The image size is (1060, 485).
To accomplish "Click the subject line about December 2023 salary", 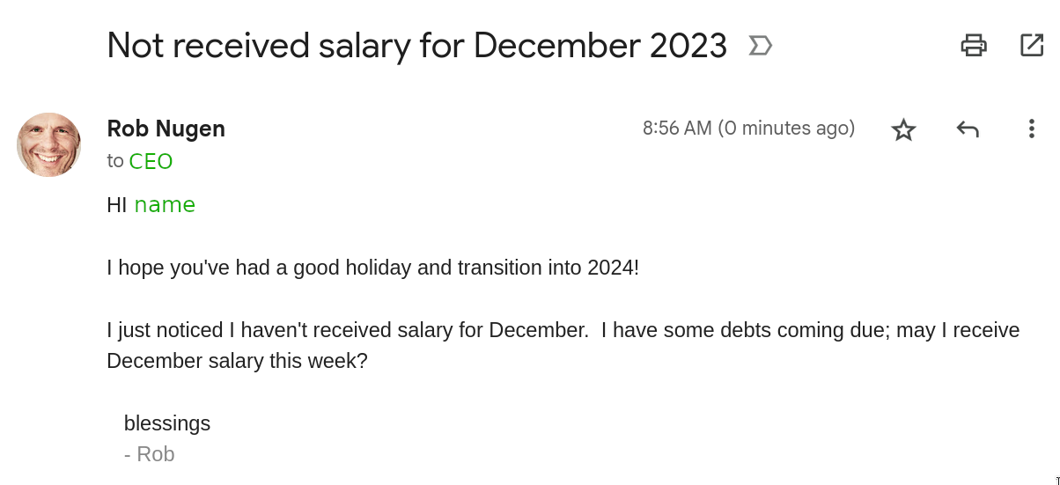I will (x=416, y=46).
